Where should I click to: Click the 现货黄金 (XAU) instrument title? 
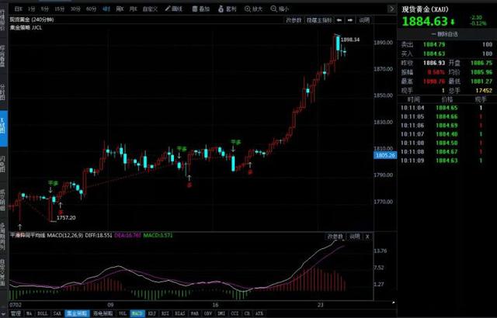coord(425,9)
